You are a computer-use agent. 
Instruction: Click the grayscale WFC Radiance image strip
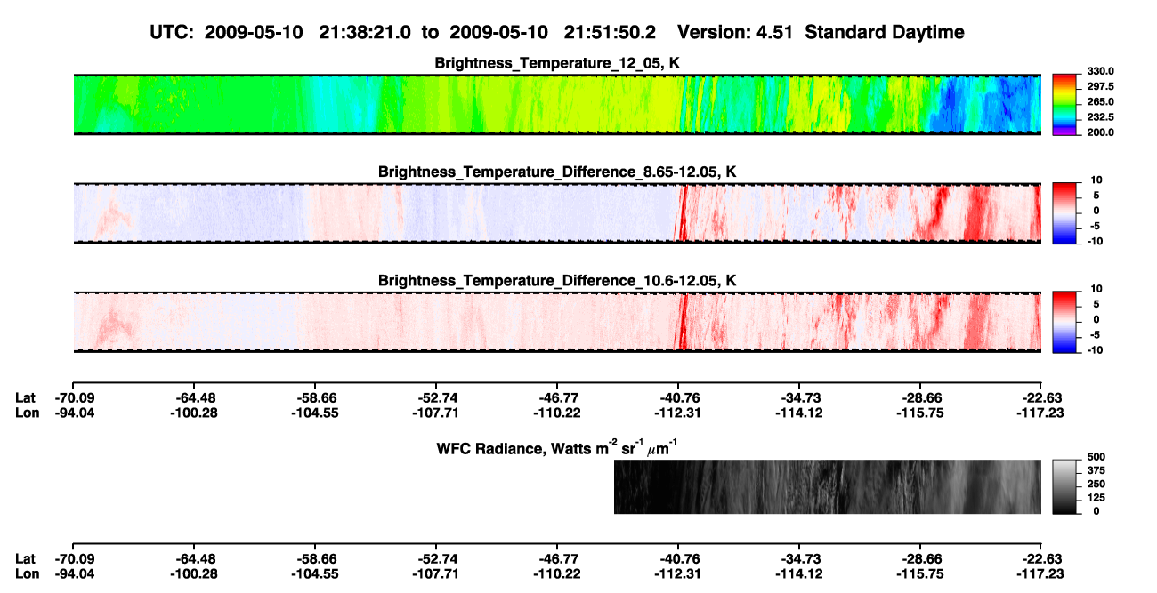click(828, 486)
